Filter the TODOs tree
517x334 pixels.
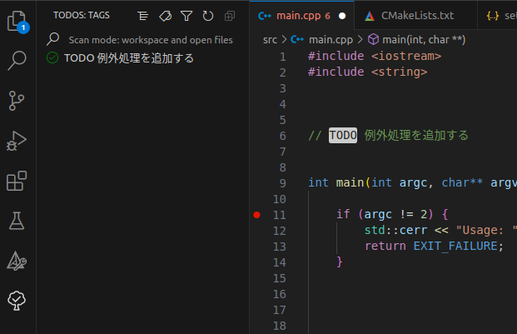pos(186,16)
